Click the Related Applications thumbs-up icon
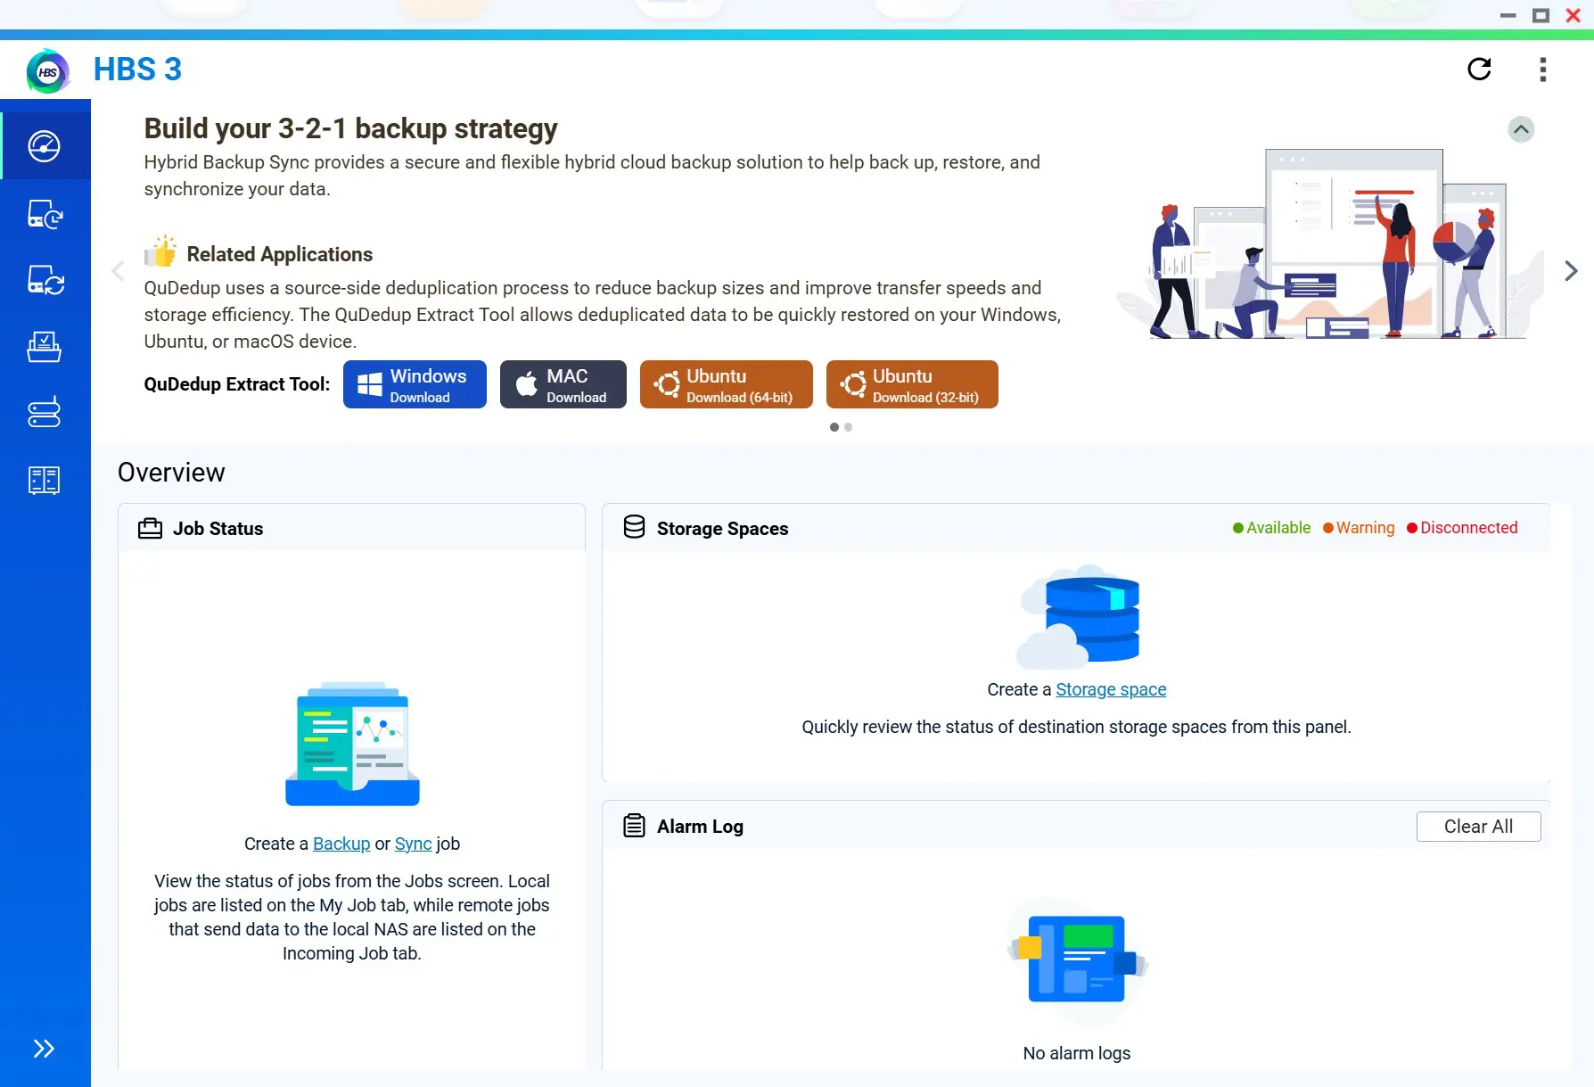 click(x=161, y=252)
